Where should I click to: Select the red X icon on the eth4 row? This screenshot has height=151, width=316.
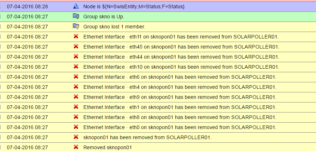coord(76,87)
